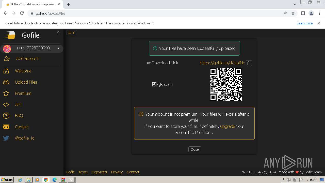Copy the download link with clipboard icon

pyautogui.click(x=249, y=63)
